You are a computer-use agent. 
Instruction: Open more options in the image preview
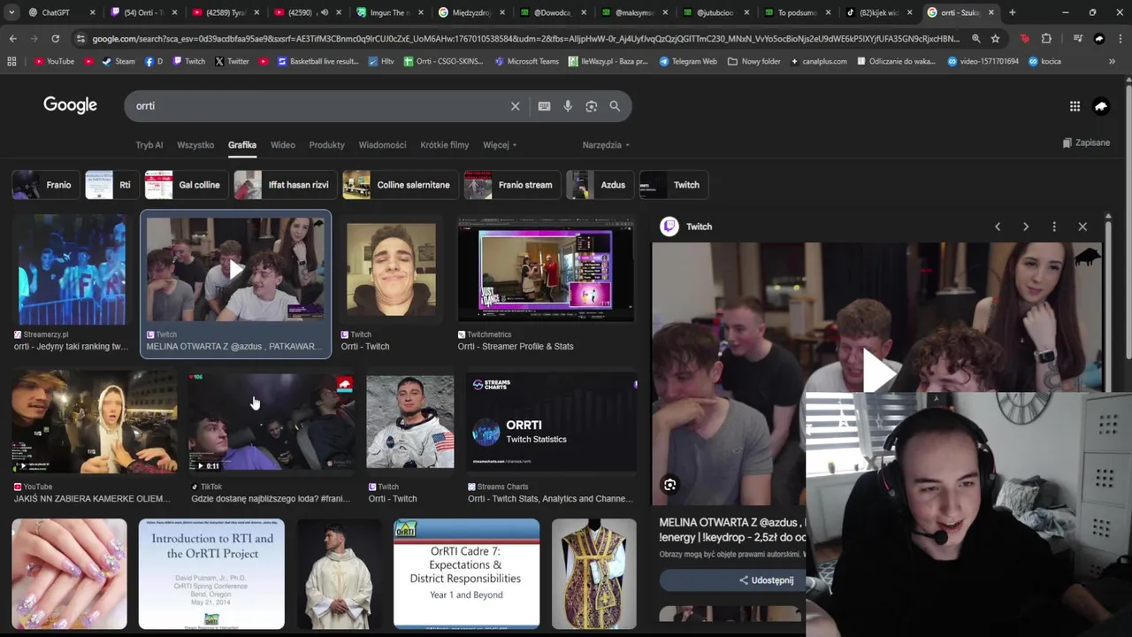point(1054,226)
